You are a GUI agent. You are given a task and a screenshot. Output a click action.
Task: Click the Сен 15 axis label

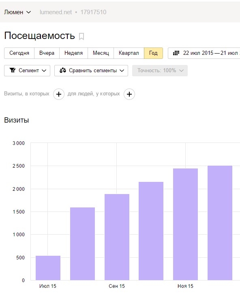tap(117, 286)
